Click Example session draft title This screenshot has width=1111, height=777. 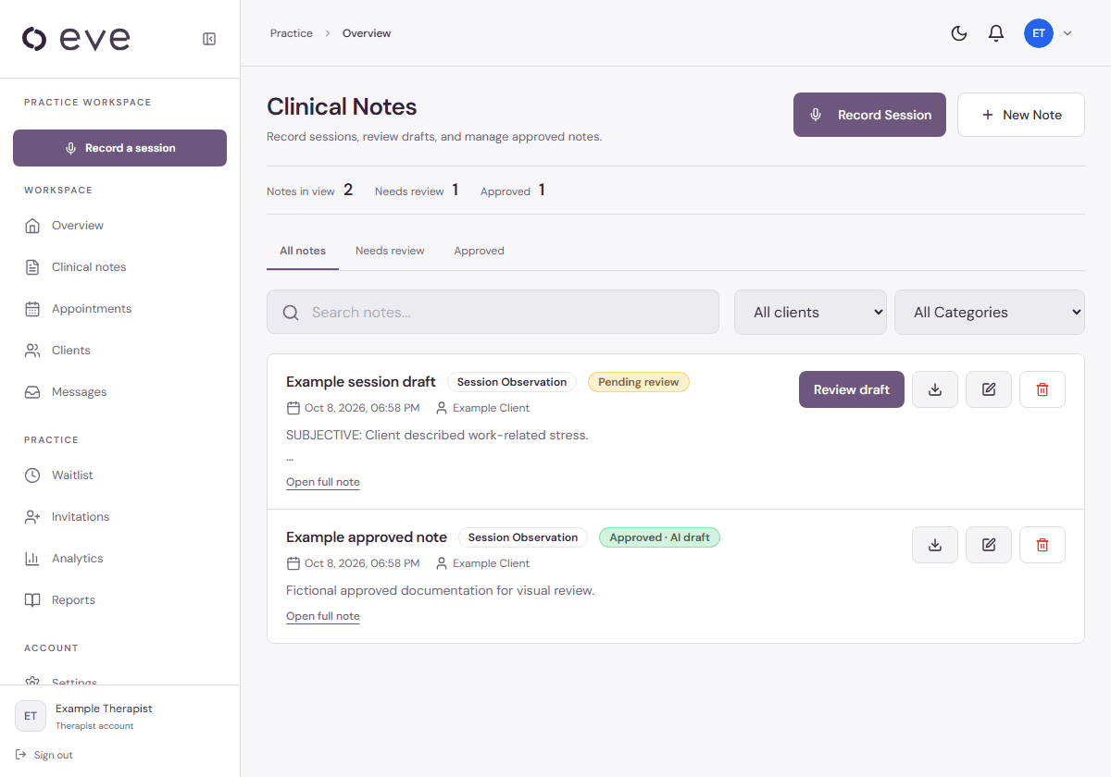pos(361,382)
